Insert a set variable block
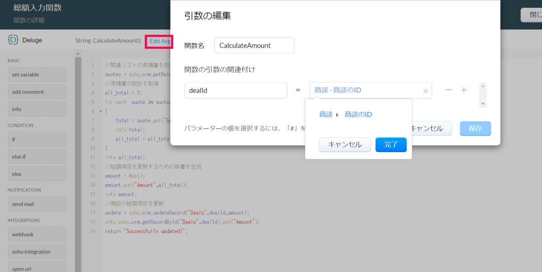The width and height of the screenshot is (542, 272). [x=37, y=75]
